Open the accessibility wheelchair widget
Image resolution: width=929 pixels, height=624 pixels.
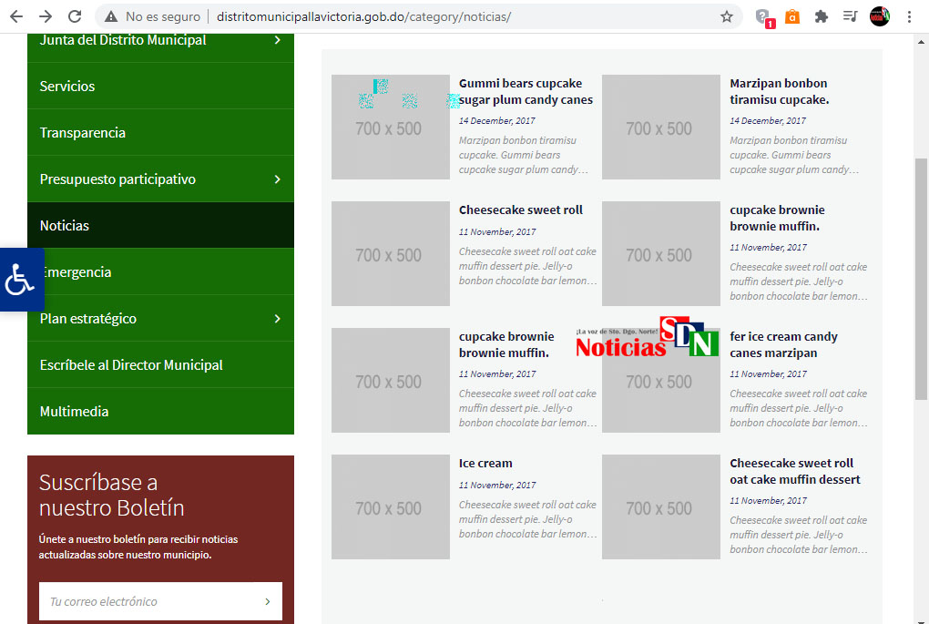coord(20,280)
